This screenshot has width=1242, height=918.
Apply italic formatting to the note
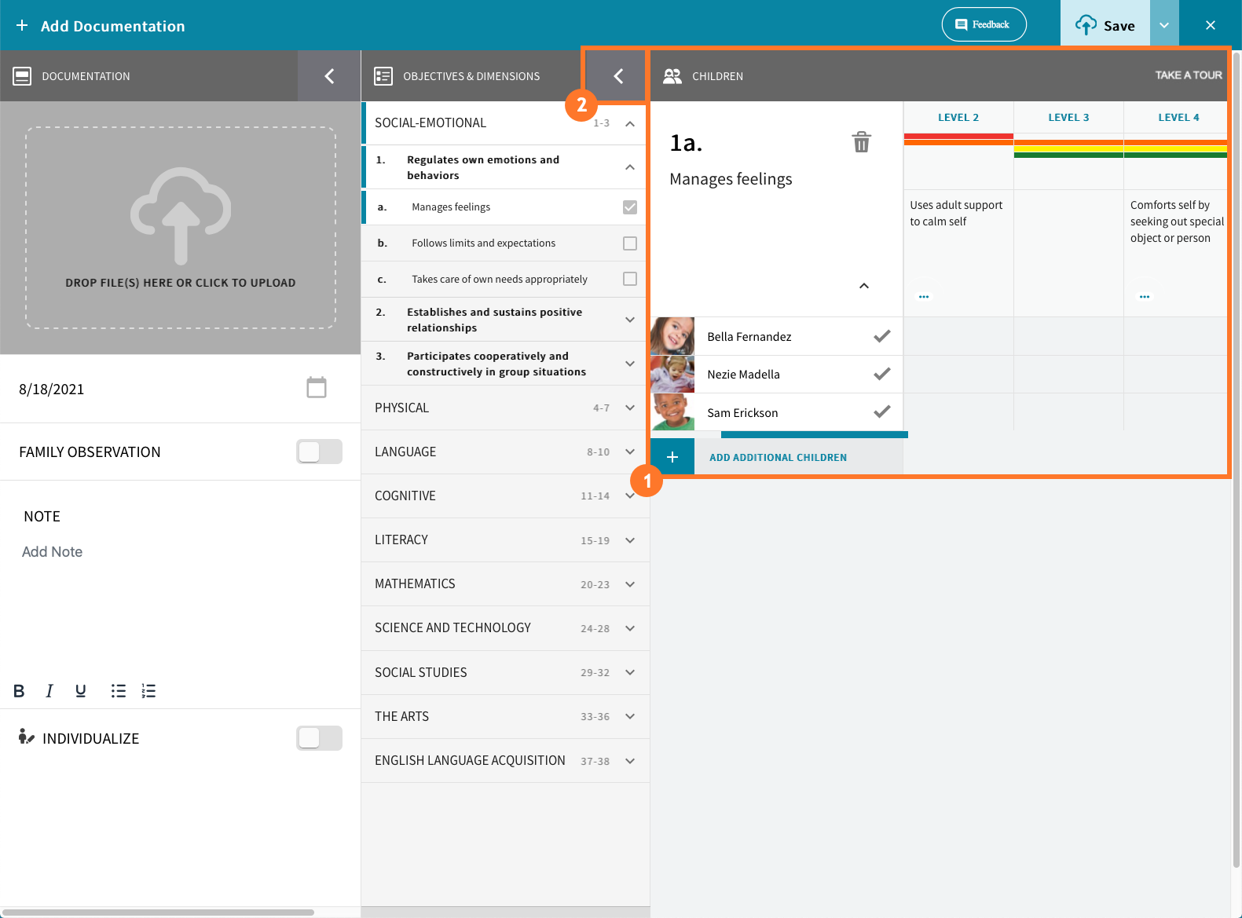pos(49,691)
